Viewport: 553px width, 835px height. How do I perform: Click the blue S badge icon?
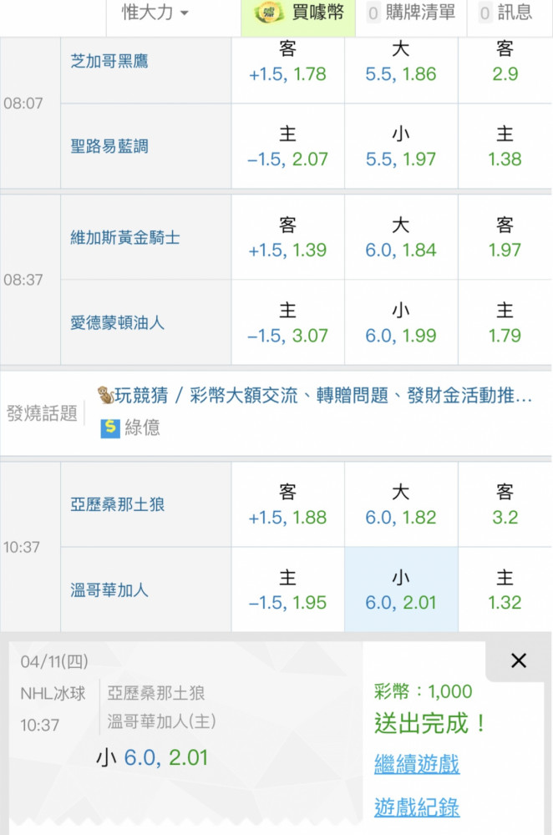coord(109,428)
